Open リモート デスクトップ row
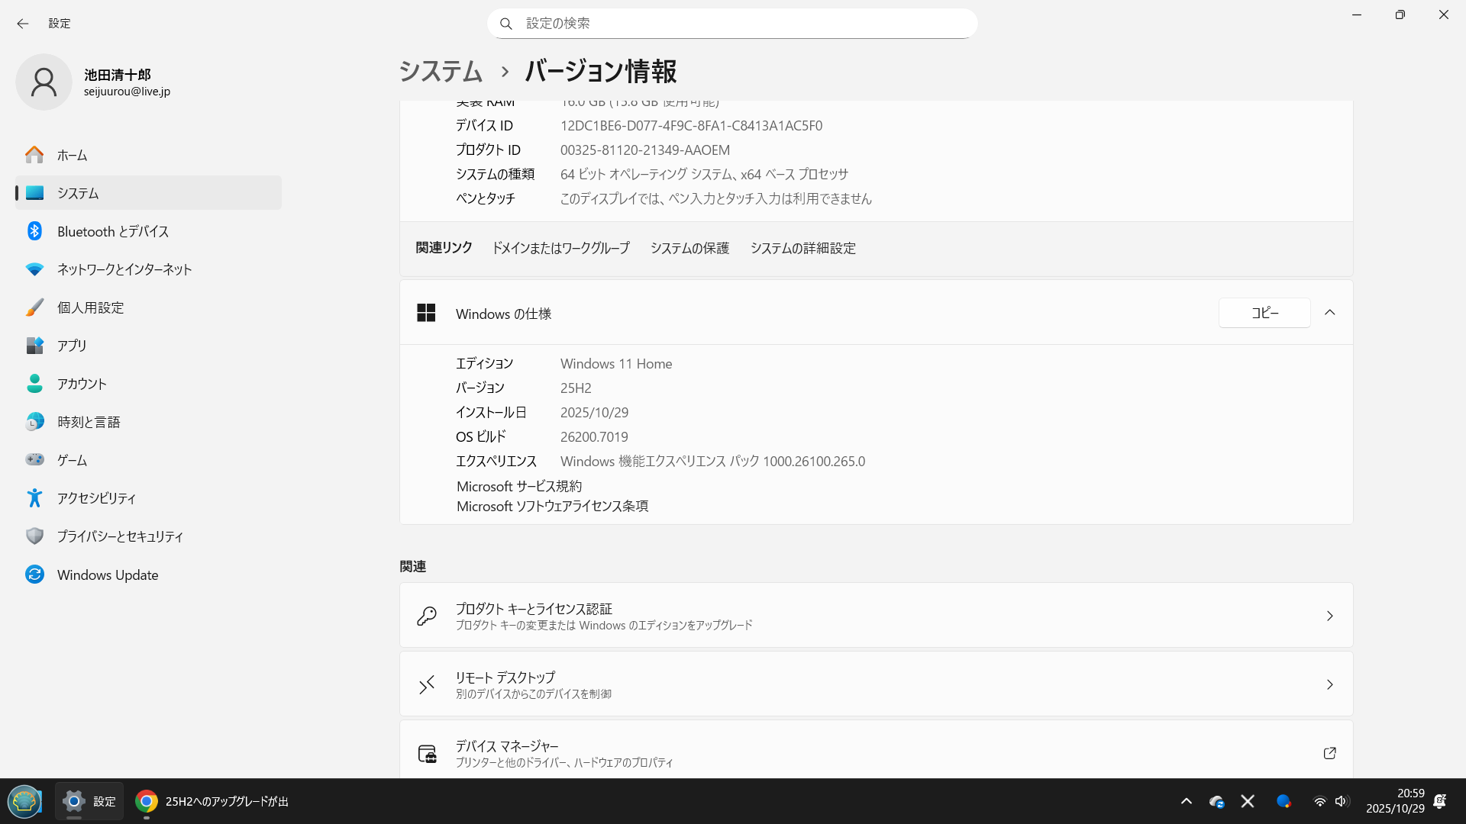This screenshot has width=1466, height=824. tap(876, 684)
